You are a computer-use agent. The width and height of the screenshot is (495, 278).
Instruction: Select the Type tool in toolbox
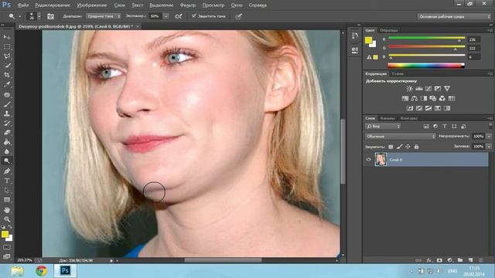[7, 181]
